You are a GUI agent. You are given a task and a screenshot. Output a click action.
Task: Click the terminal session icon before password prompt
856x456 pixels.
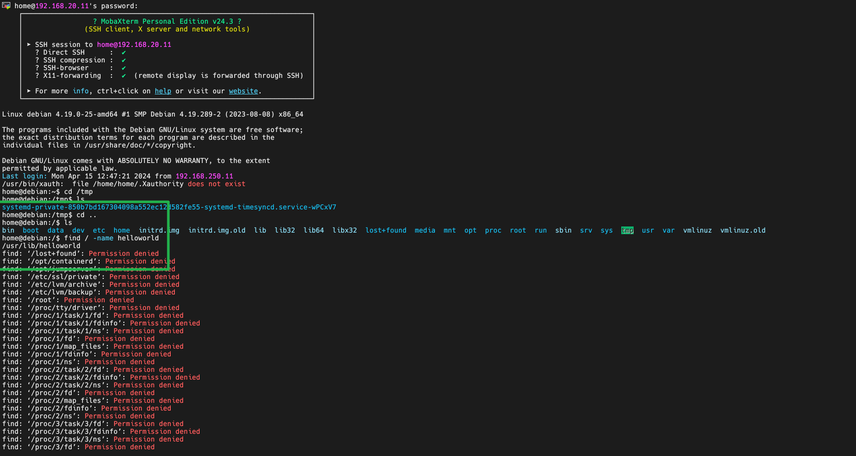(6, 6)
